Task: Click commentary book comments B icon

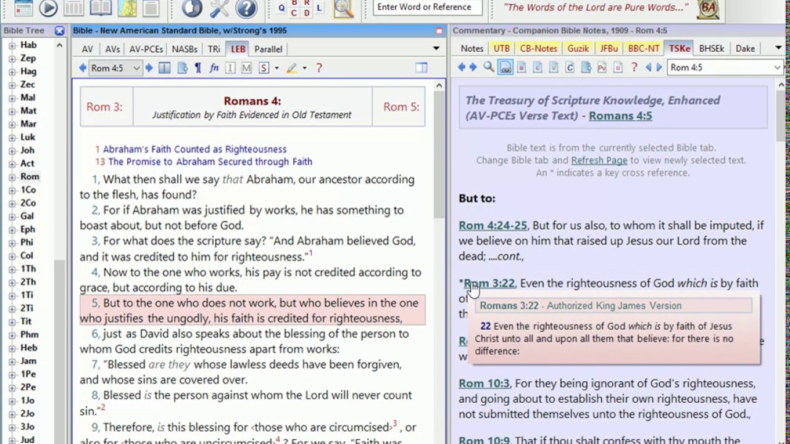Action: click(x=522, y=68)
